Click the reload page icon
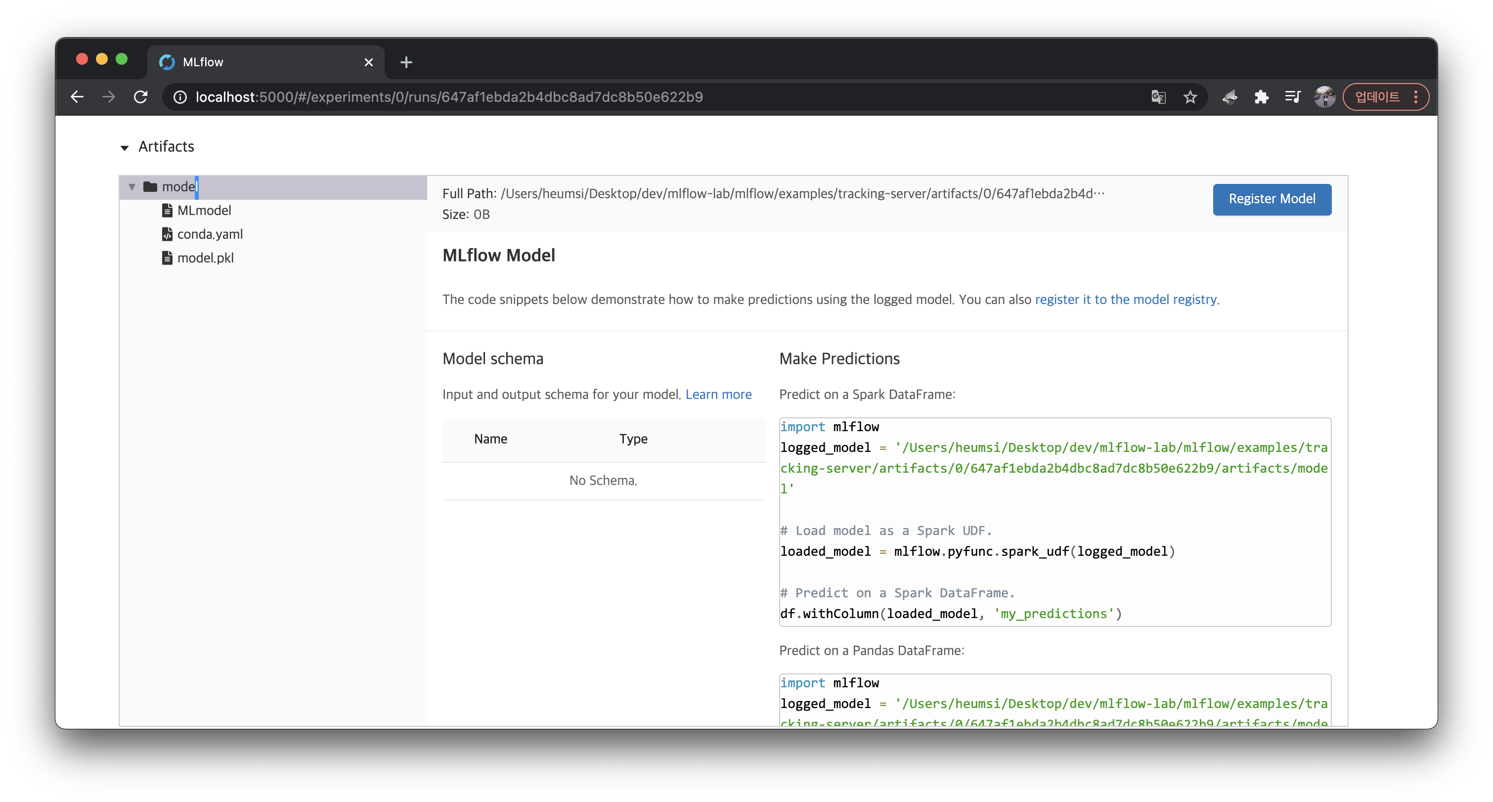The image size is (1493, 802). (140, 97)
